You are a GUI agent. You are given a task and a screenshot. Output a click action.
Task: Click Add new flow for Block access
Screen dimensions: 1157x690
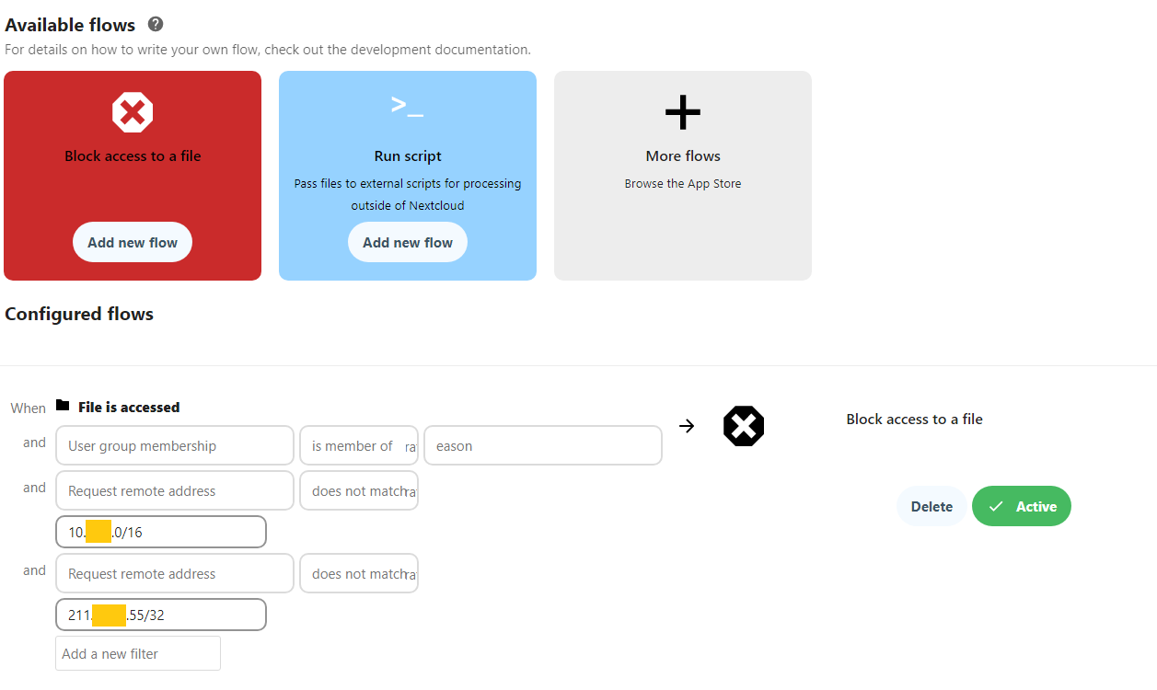[x=132, y=241]
